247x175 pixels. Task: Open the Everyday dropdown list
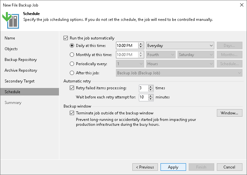tap(180, 46)
